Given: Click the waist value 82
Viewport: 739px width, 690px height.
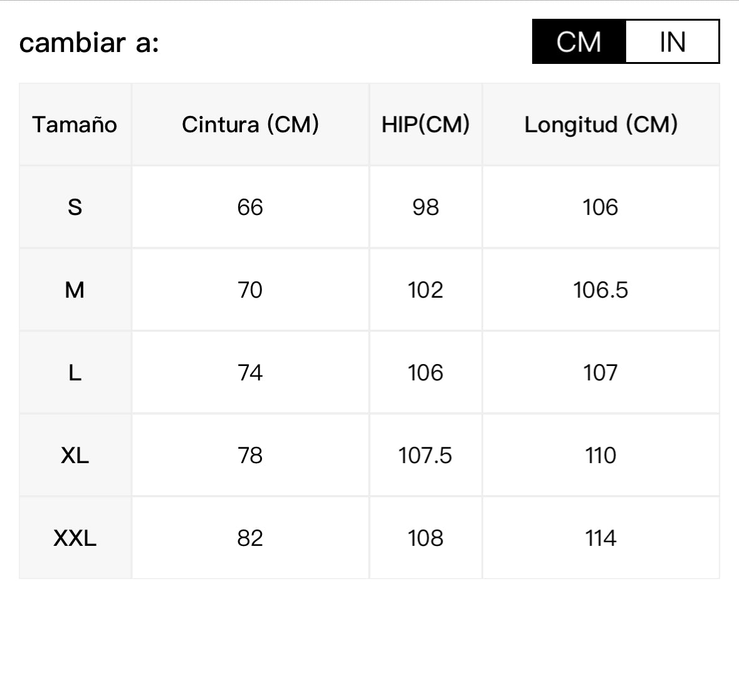Looking at the screenshot, I should click(250, 538).
